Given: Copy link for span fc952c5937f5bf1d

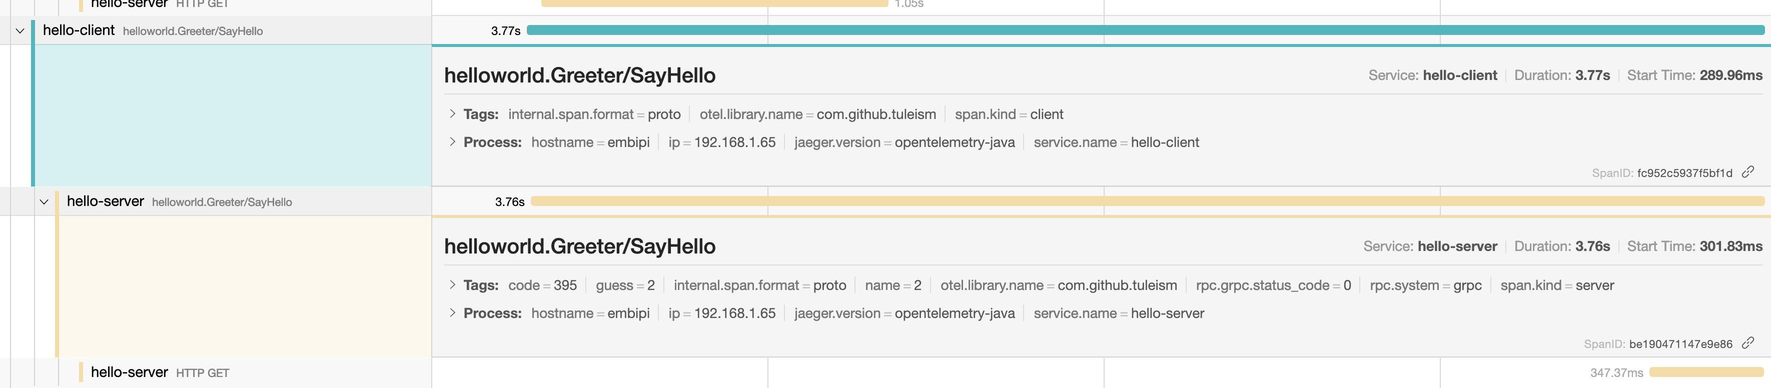Looking at the screenshot, I should pyautogui.click(x=1747, y=171).
